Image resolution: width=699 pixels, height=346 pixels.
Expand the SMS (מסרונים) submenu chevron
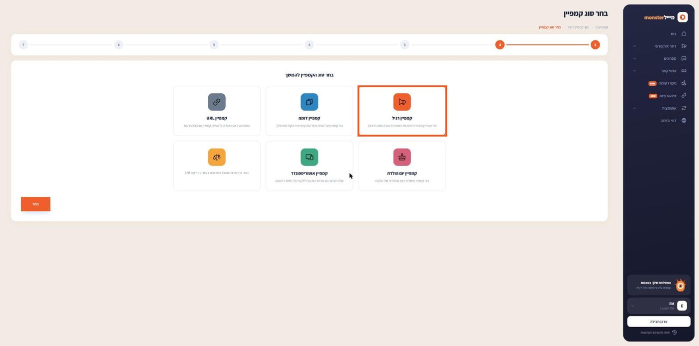coord(635,58)
